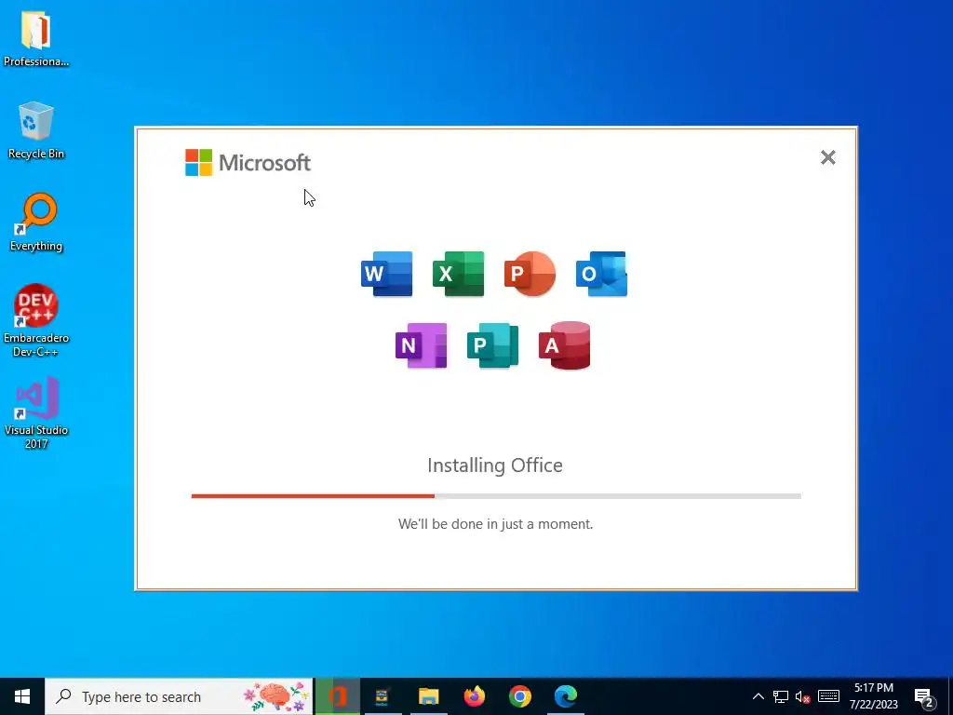Select the Visual Studio 2017 shortcut

[x=36, y=412]
